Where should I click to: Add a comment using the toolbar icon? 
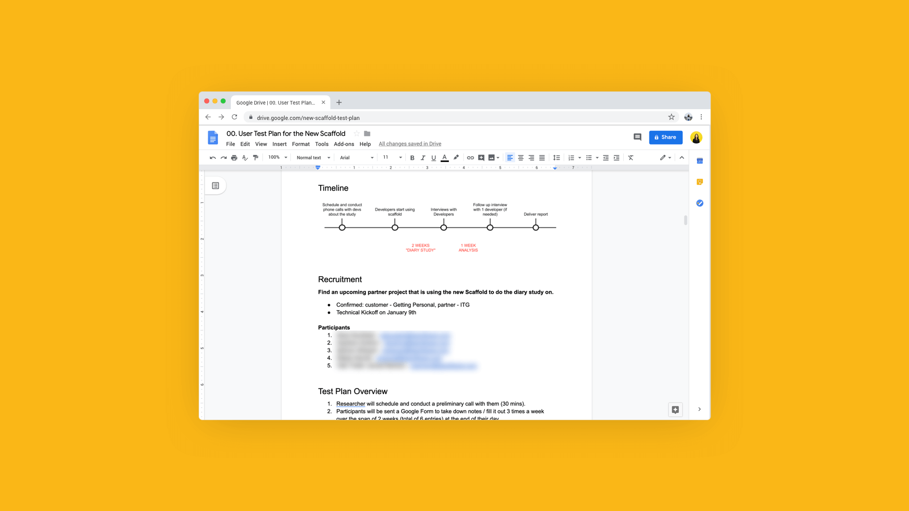[x=481, y=158]
